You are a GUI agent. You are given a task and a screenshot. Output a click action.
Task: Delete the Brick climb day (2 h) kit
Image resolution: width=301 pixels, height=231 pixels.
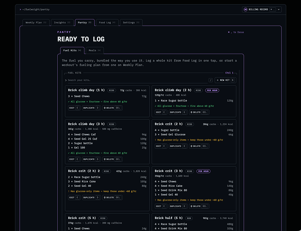[x=199, y=112]
